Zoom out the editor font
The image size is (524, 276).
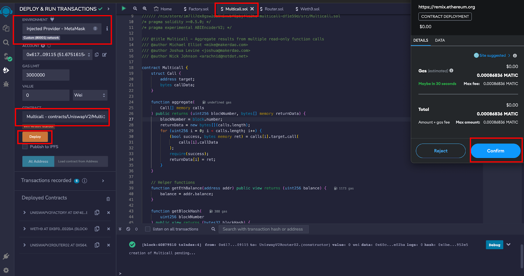pyautogui.click(x=135, y=8)
